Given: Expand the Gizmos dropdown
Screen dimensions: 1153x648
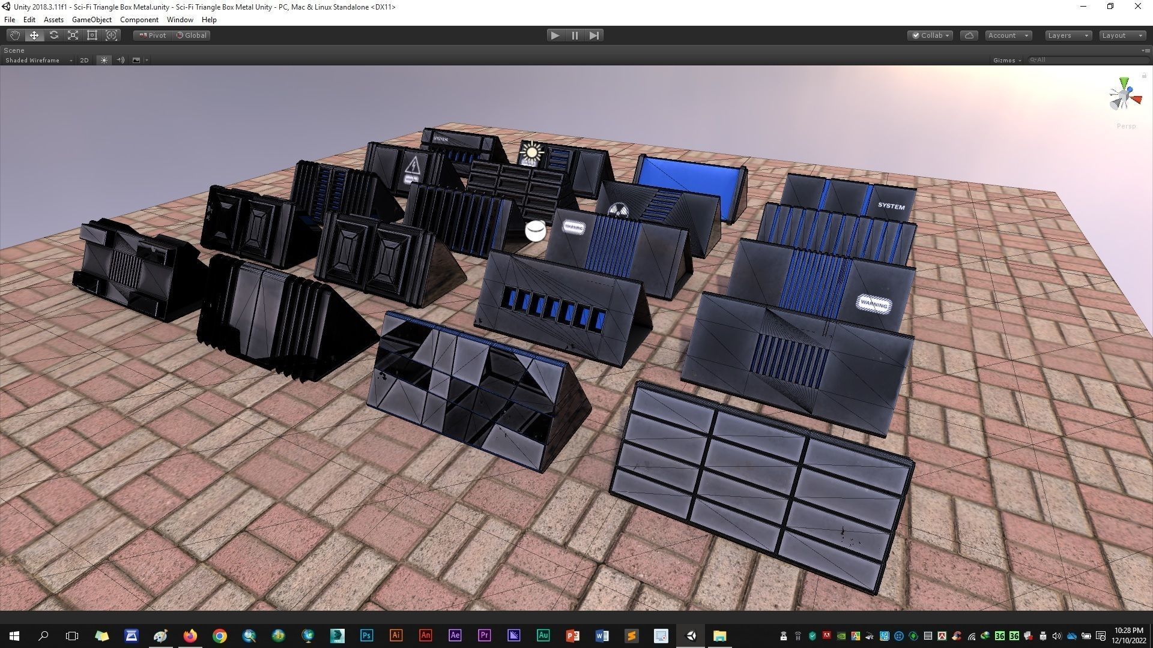Looking at the screenshot, I should click(x=1006, y=60).
